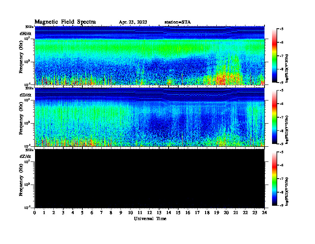Click the 10^1 frequency tick of the dD/dt panel
Viewport: 315px width, 244px height.
click(x=27, y=100)
